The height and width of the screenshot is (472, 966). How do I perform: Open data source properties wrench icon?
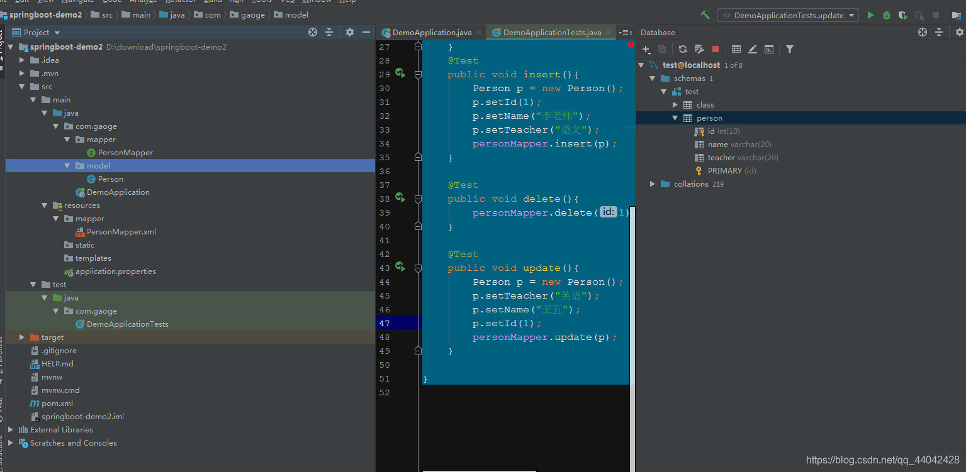699,49
